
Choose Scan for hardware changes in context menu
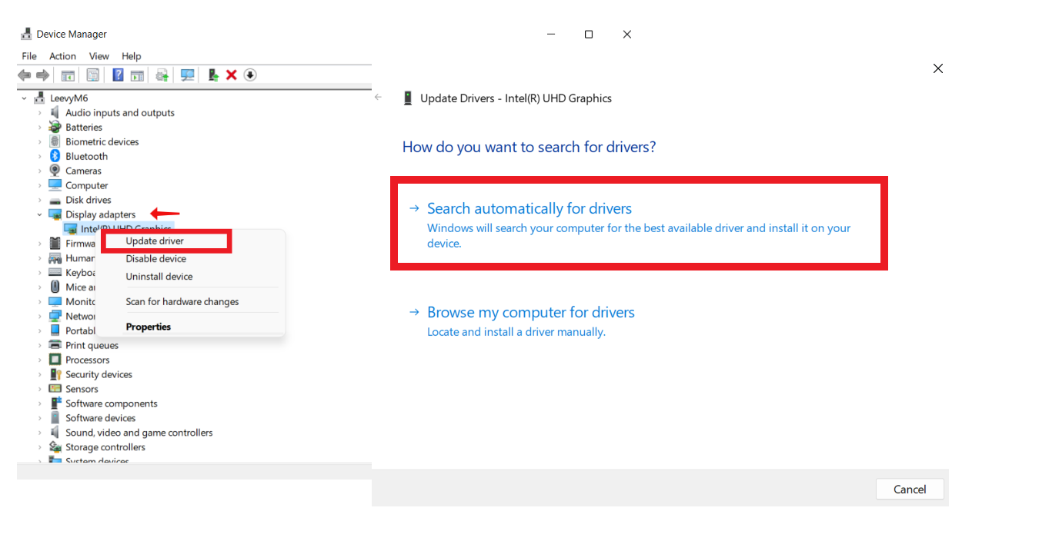[x=182, y=302]
